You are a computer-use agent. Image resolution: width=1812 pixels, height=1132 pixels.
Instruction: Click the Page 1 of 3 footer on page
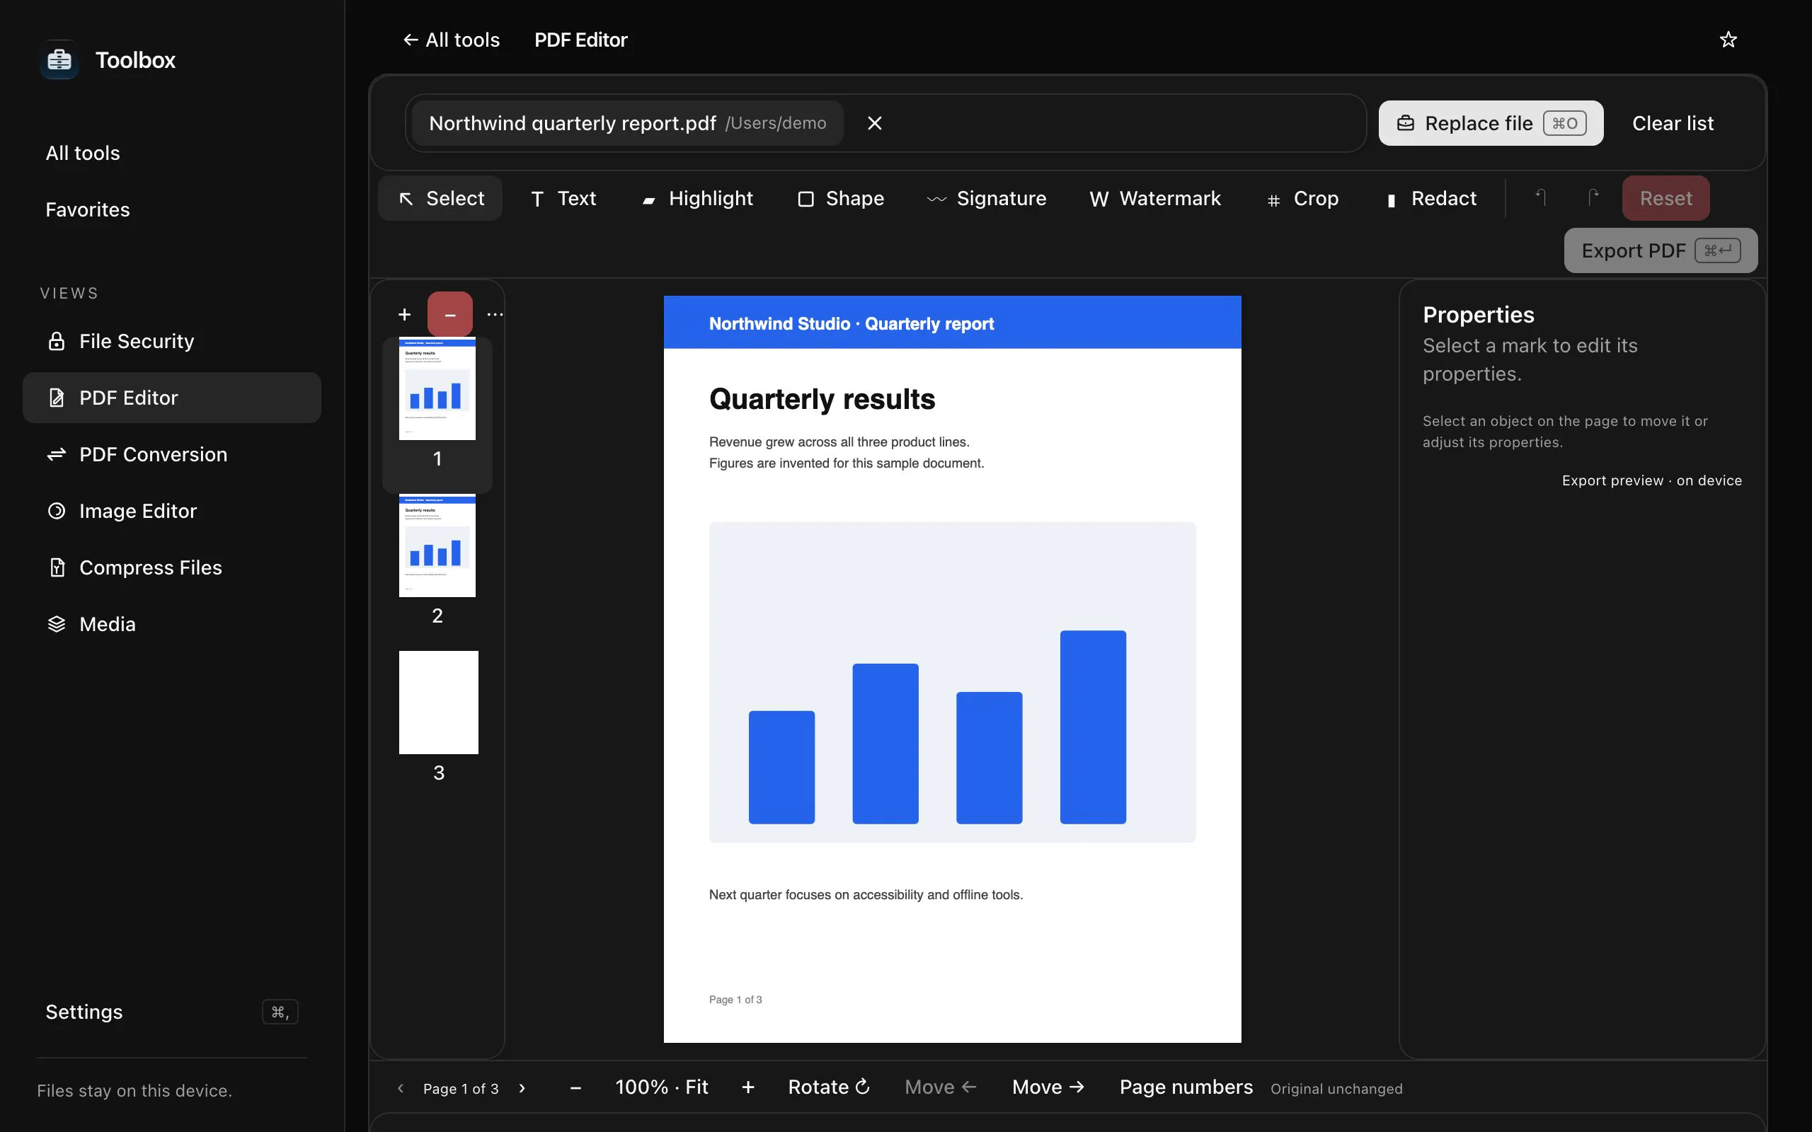click(x=735, y=1000)
